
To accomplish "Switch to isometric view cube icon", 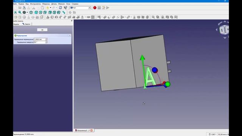I will pyautogui.click(x=31, y=12).
